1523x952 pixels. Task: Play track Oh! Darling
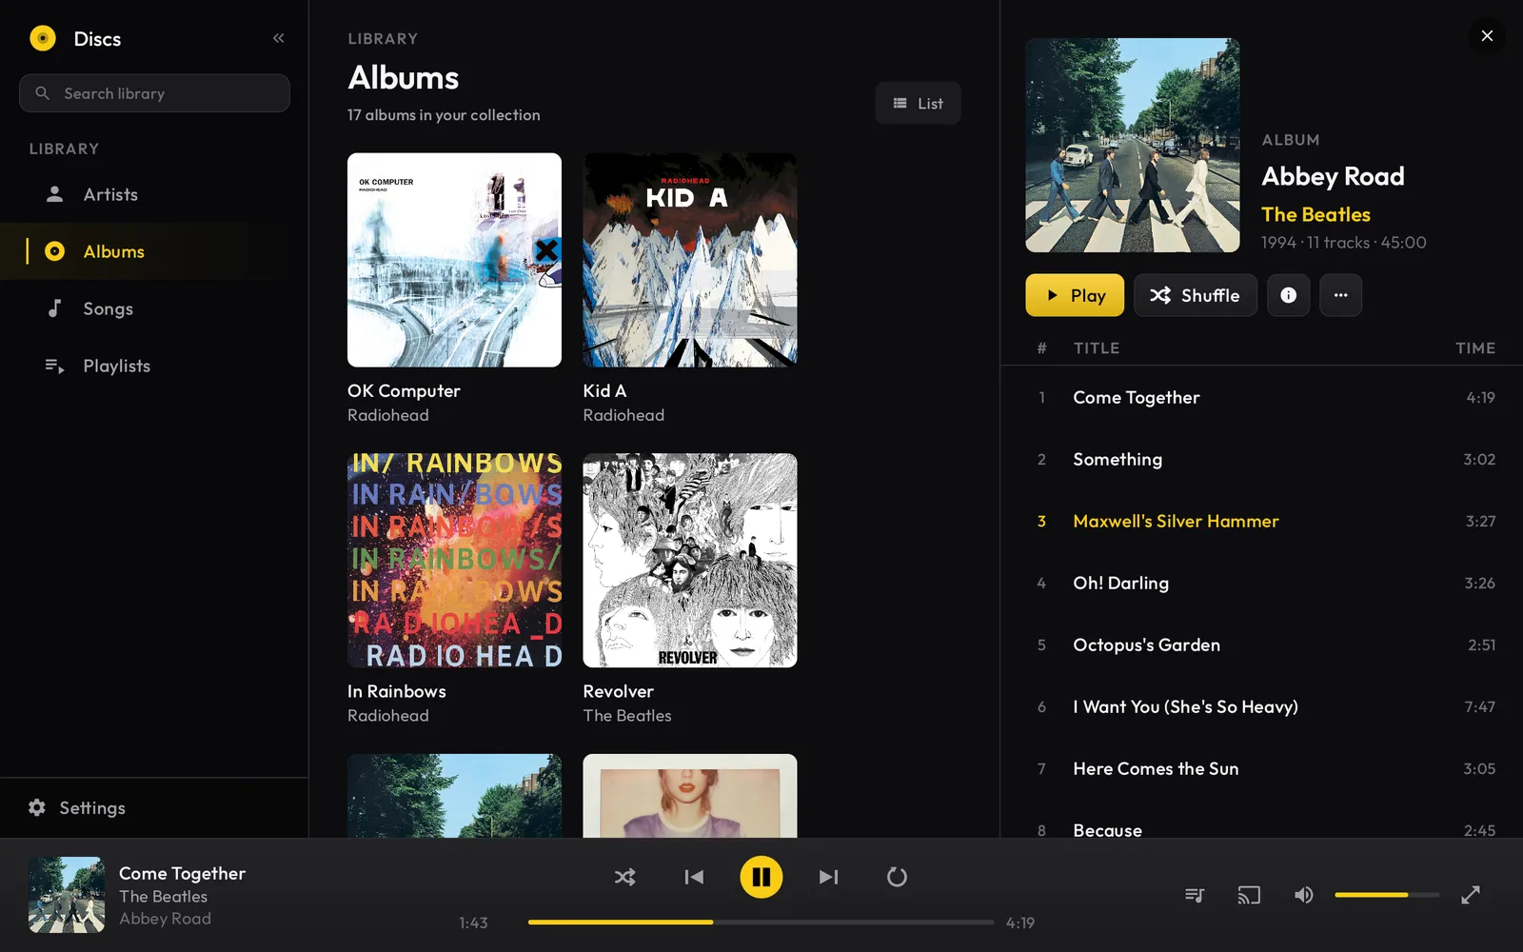click(1261, 583)
